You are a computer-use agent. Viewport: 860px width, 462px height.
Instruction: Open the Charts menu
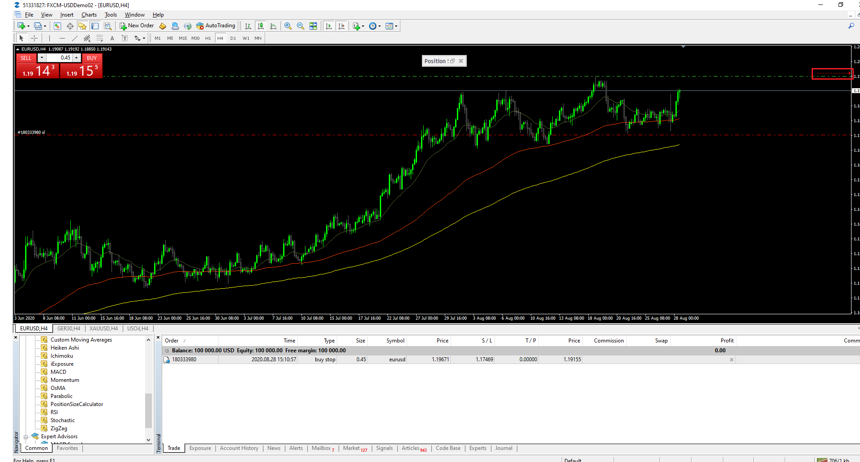pos(89,15)
